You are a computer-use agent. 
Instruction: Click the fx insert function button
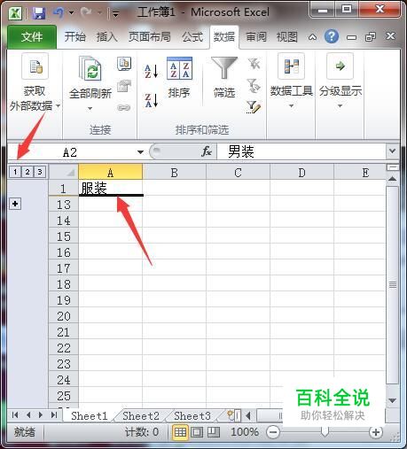tap(207, 151)
